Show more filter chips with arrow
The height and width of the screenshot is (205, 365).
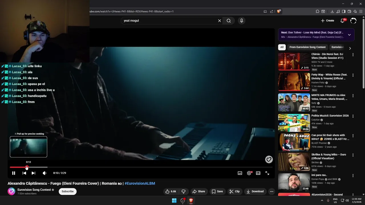[350, 48]
